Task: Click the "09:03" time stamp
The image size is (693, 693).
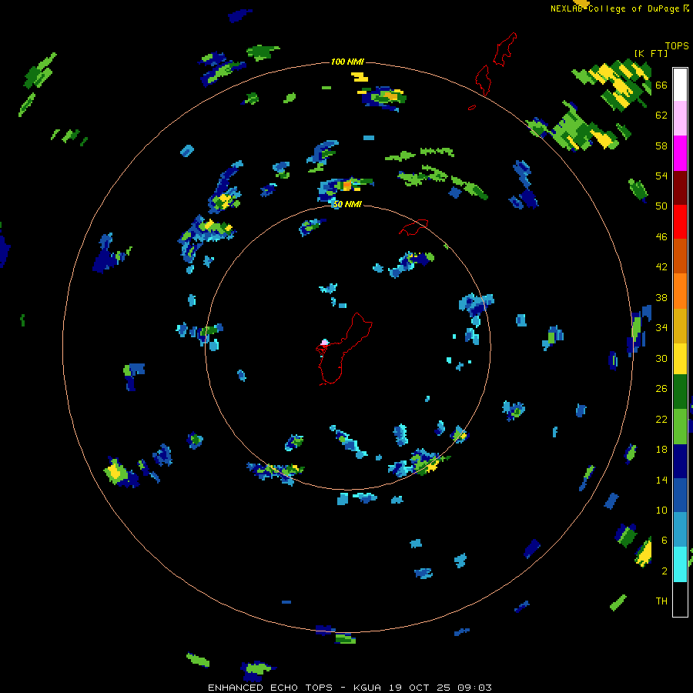Action: point(474,688)
